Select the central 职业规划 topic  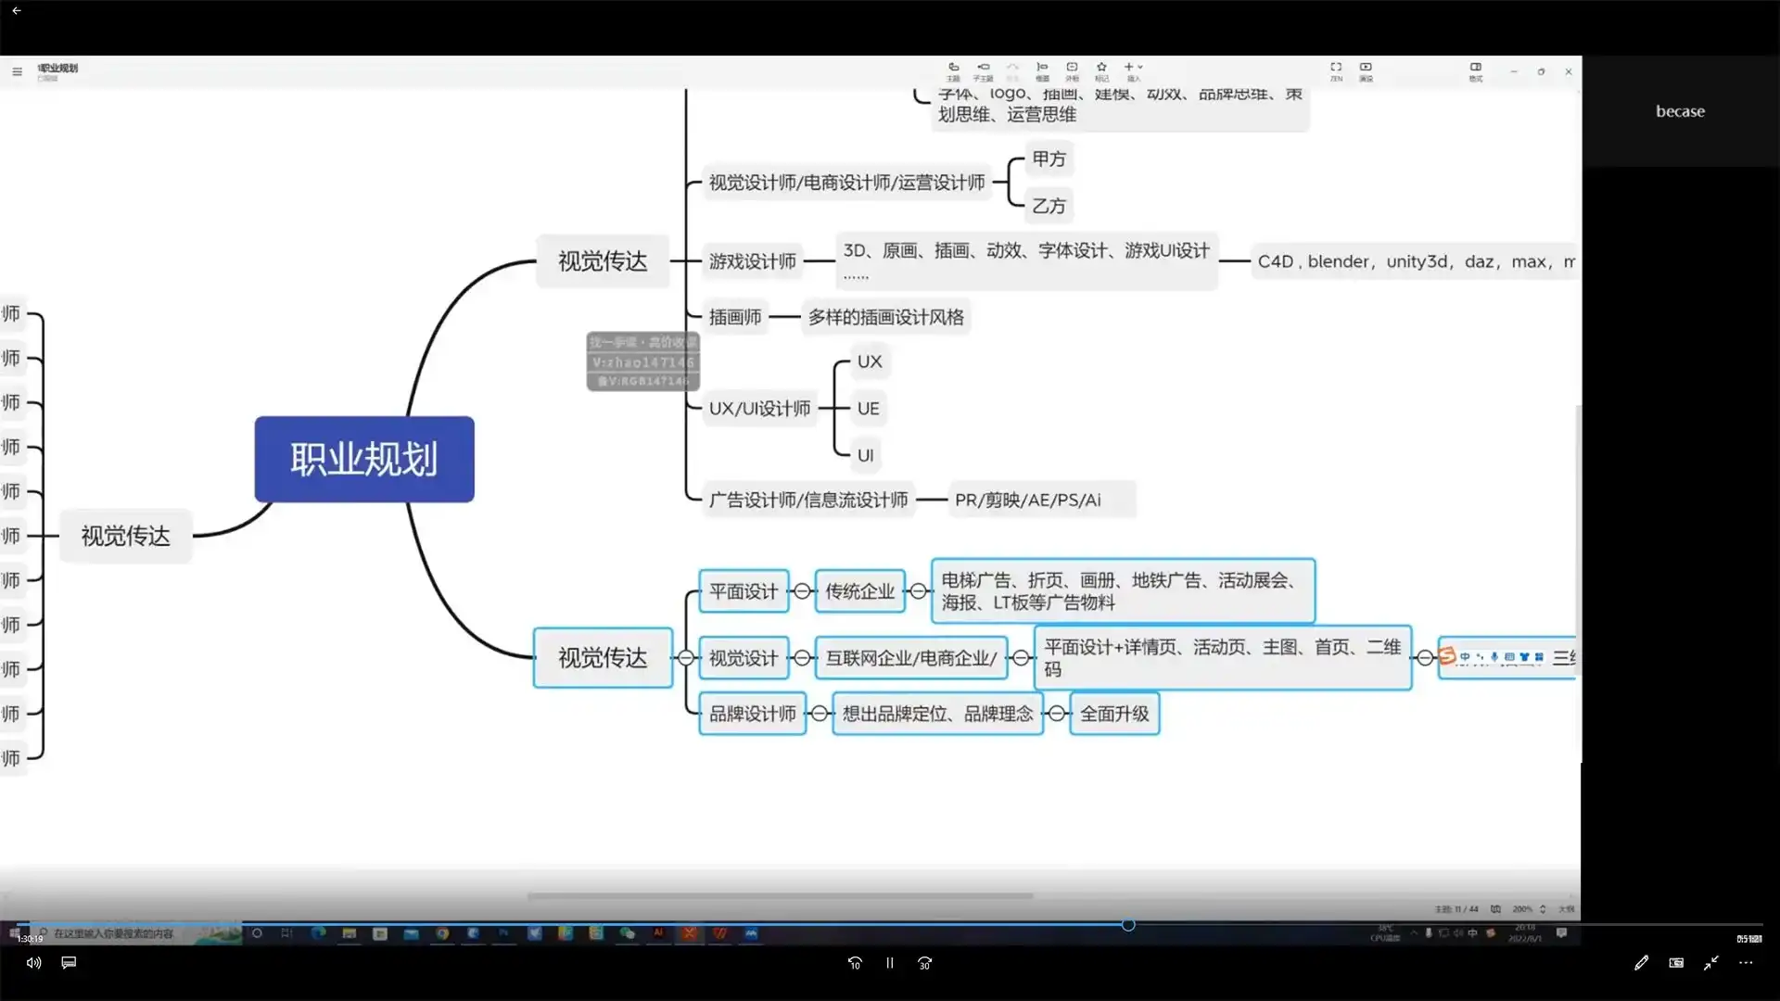(x=364, y=460)
